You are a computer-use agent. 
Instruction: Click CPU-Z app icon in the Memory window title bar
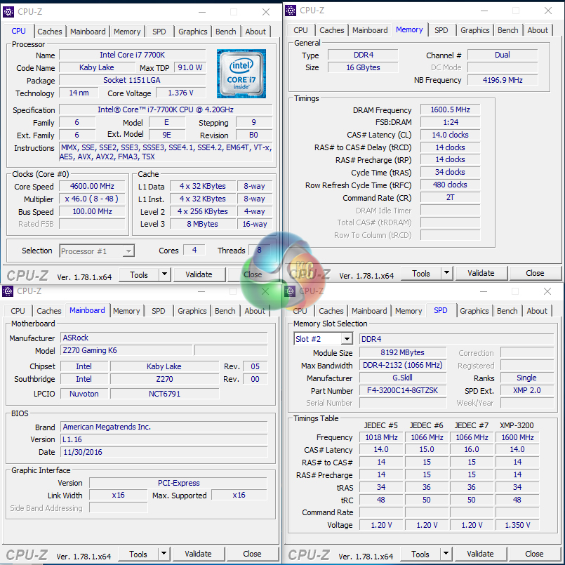click(x=289, y=10)
